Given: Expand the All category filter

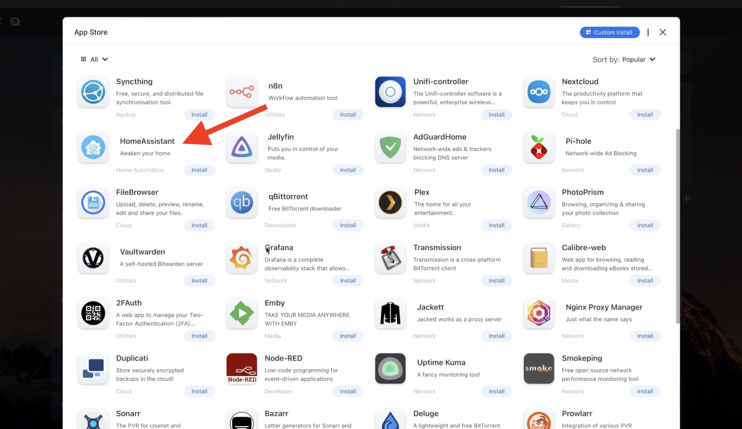Looking at the screenshot, I should click(x=98, y=59).
